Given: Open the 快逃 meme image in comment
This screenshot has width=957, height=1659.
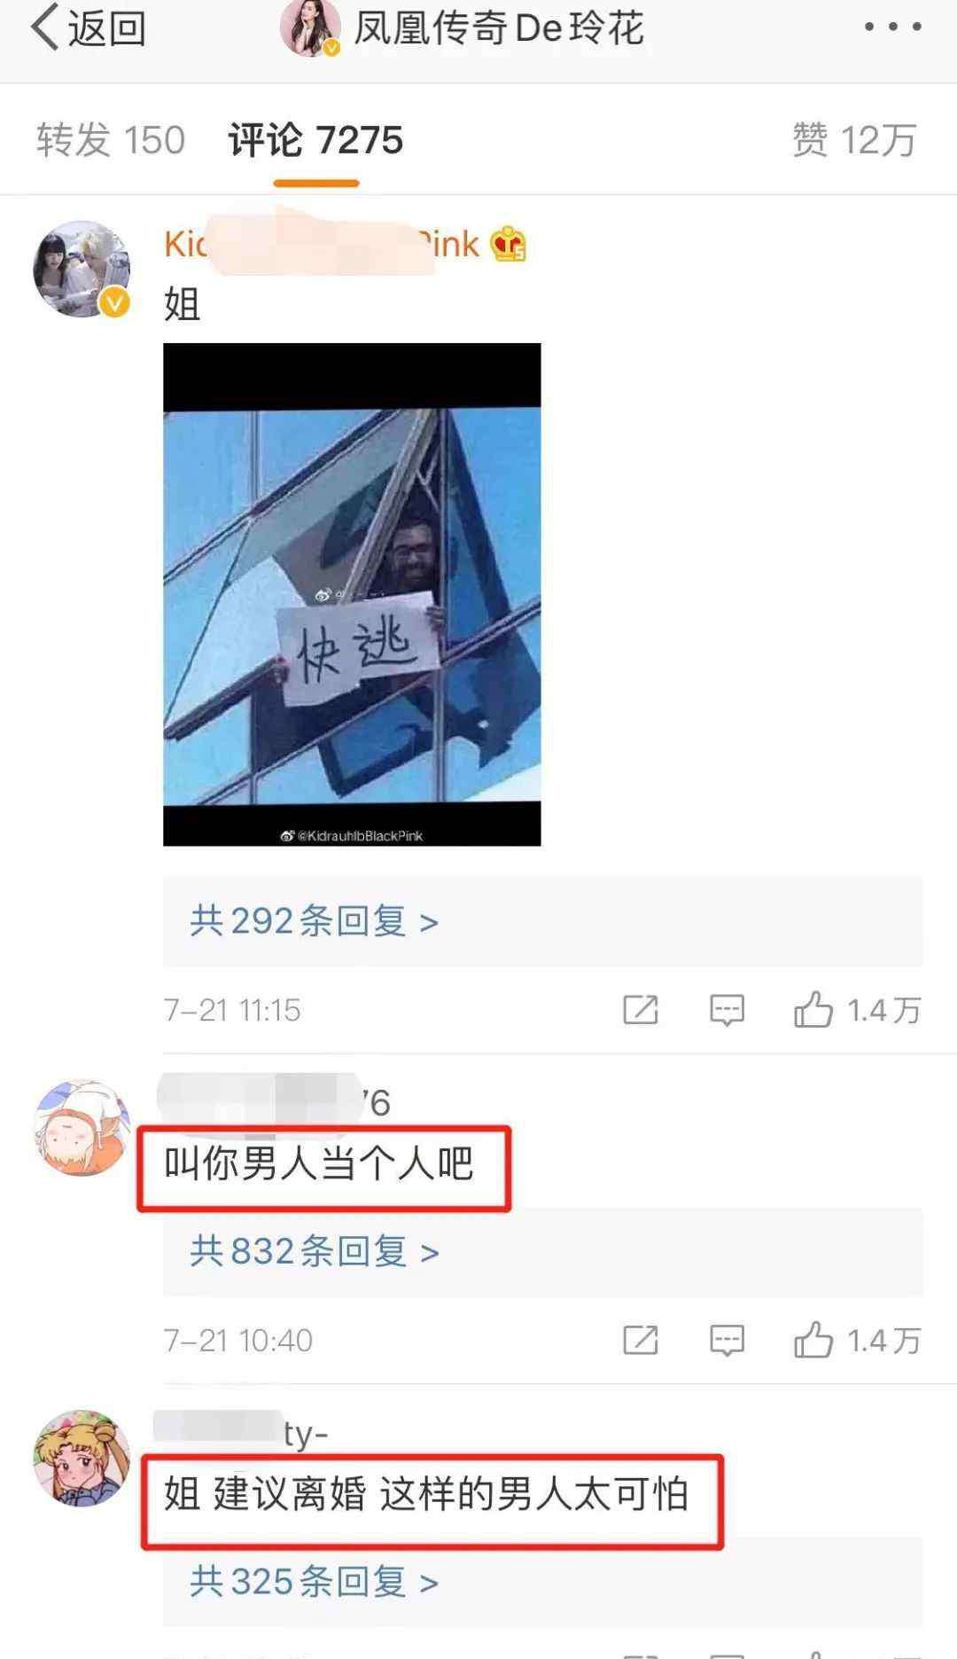Looking at the screenshot, I should click(352, 594).
